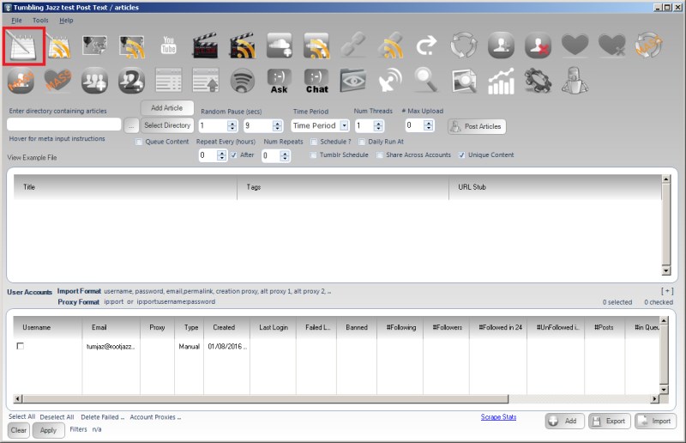Open the settings gear icon

click(x=538, y=81)
